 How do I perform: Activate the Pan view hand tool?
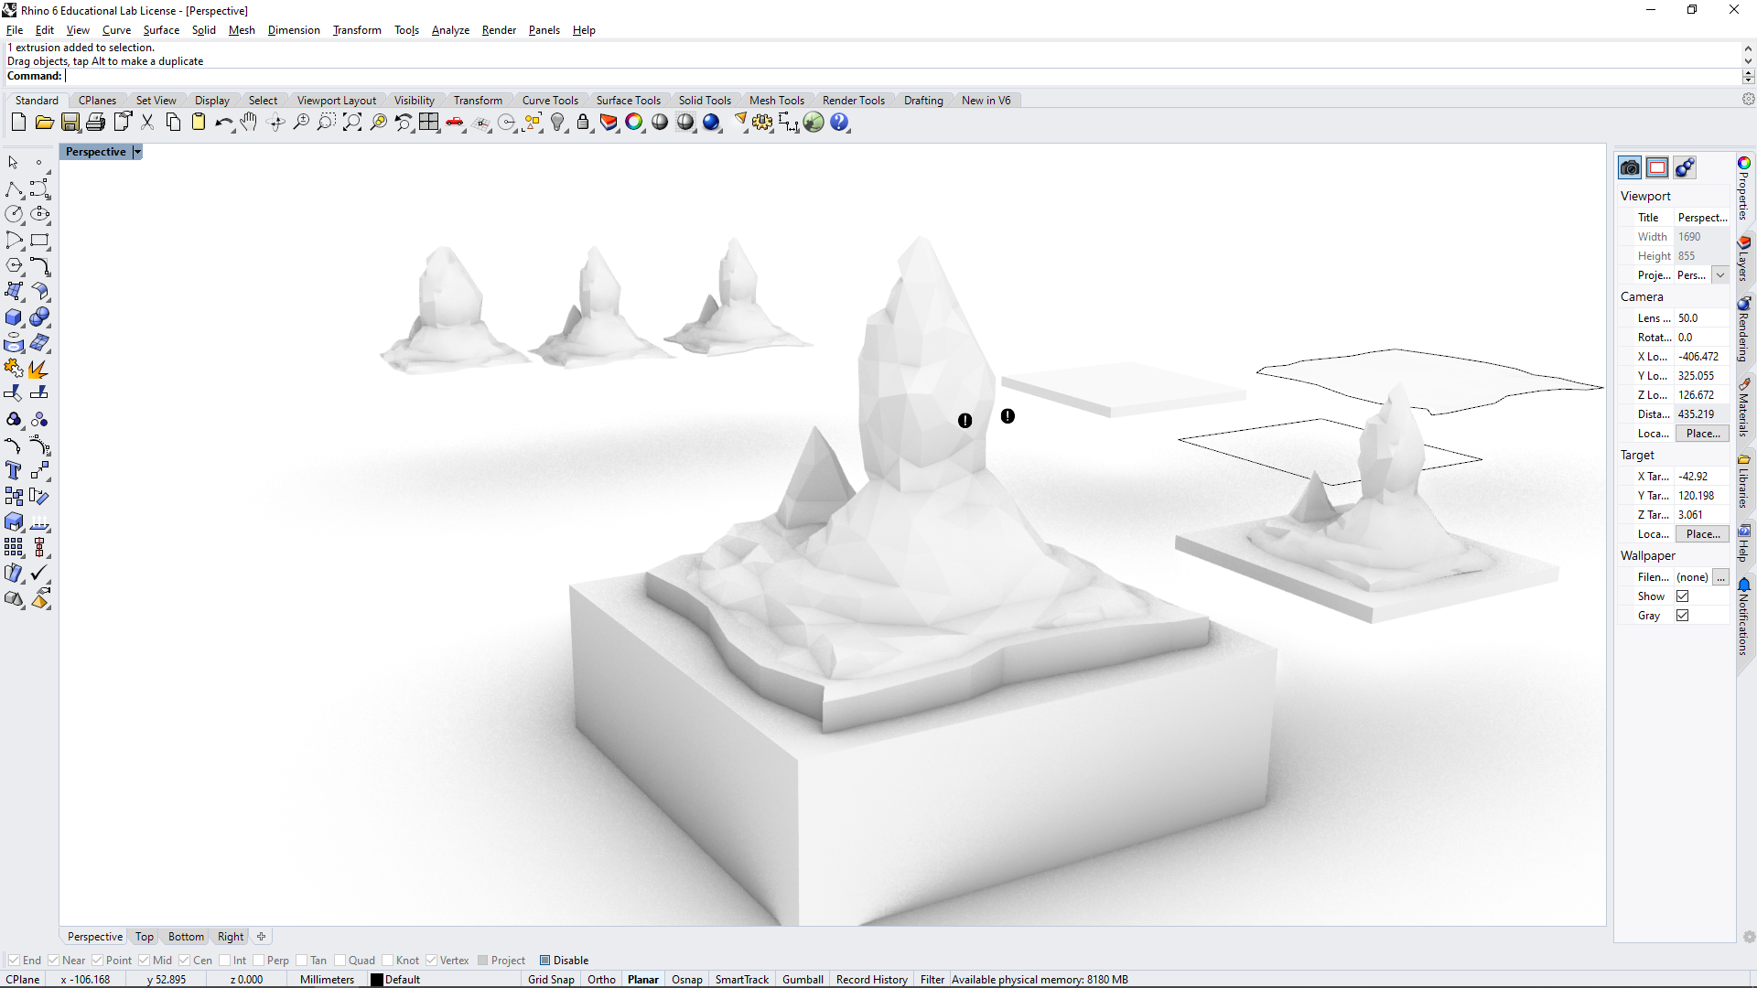(249, 123)
